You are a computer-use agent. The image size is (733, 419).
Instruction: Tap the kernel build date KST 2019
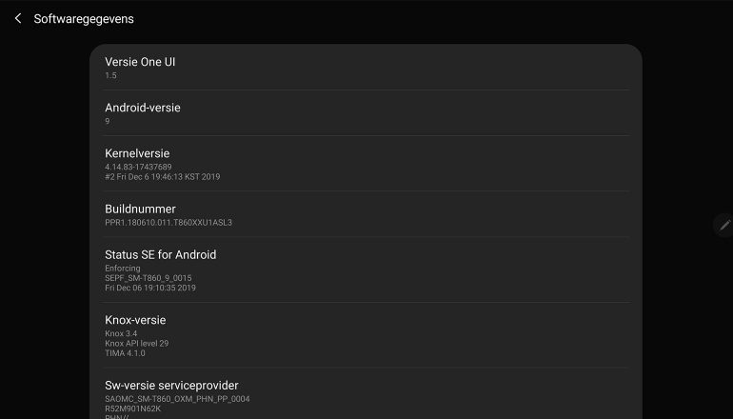click(163, 177)
